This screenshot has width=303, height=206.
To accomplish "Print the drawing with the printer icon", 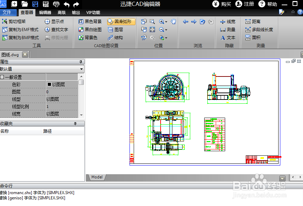I will tap(56, 4).
